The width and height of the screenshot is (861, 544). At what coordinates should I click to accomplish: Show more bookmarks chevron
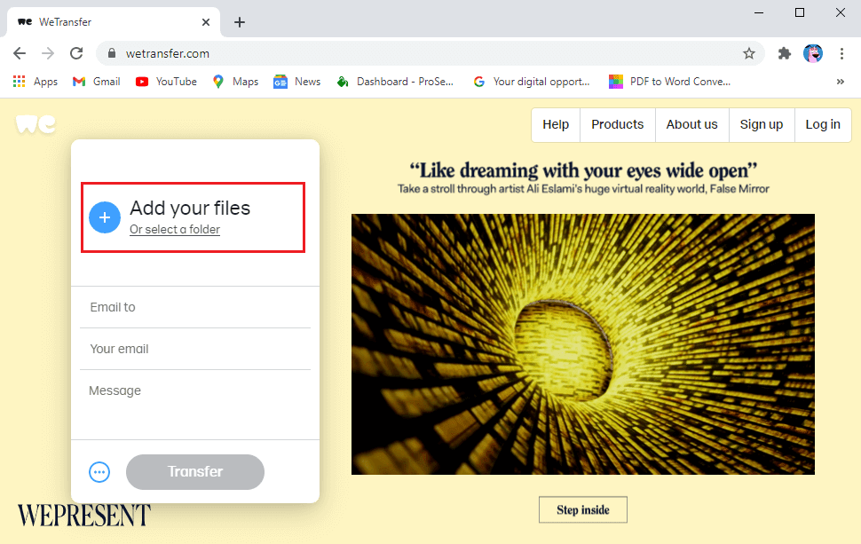pos(840,82)
